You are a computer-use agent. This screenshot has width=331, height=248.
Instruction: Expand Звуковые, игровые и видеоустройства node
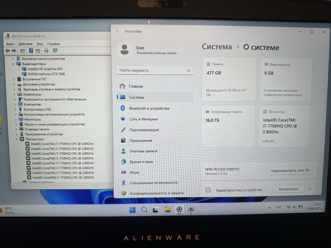pos(14,89)
